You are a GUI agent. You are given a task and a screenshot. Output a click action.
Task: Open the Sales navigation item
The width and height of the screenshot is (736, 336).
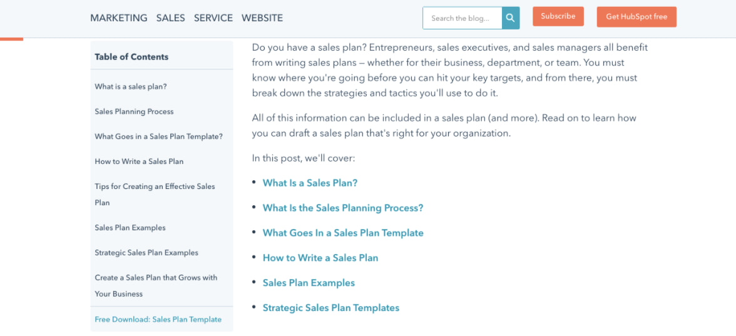tap(170, 18)
